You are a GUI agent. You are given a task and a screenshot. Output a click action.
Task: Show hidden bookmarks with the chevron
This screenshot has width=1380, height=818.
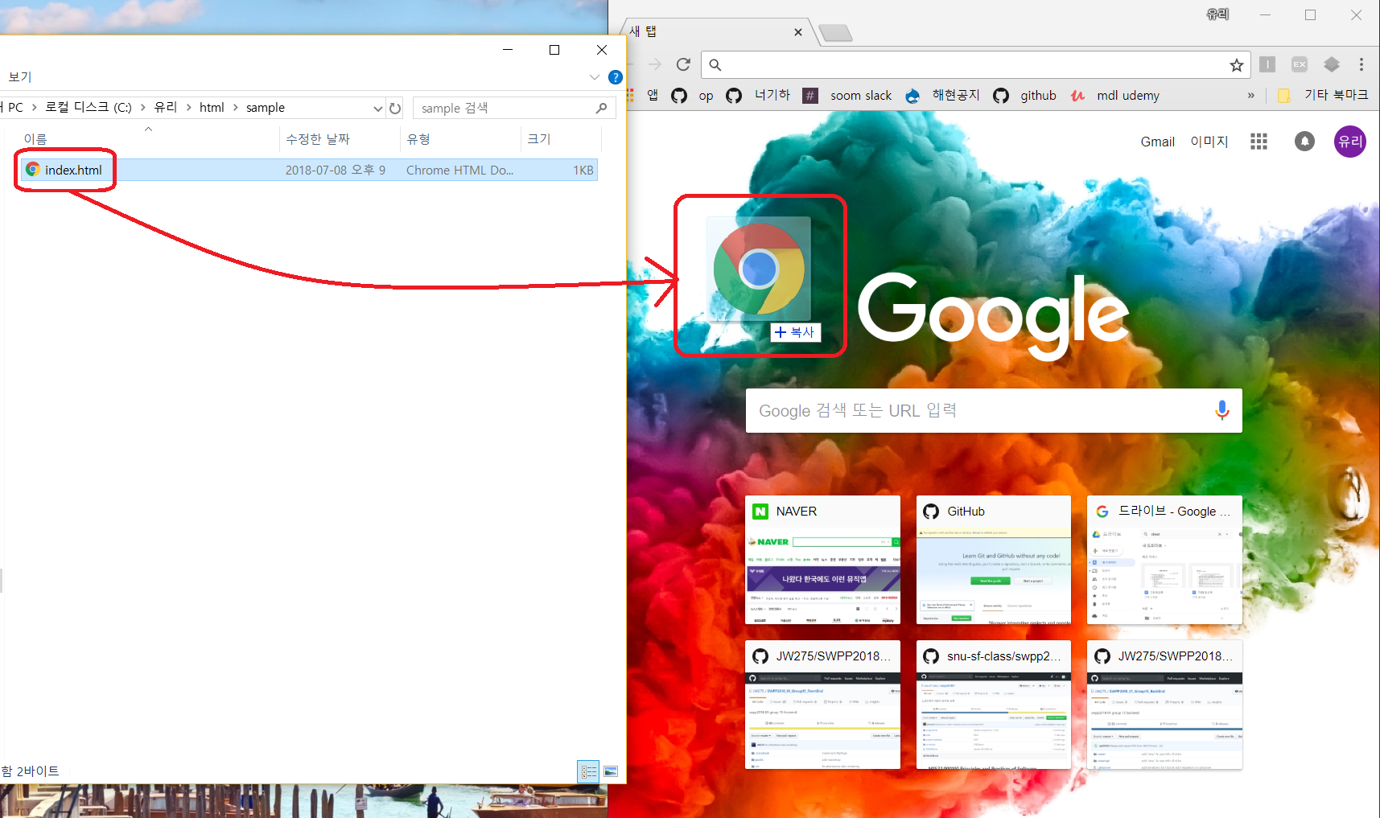point(1250,95)
